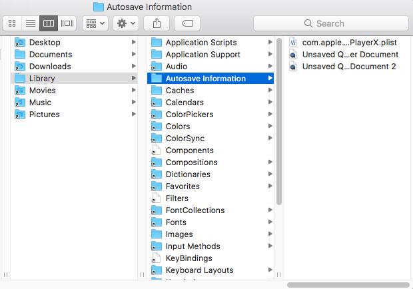Select the Library folder icon
The height and width of the screenshot is (289, 413).
coord(20,79)
